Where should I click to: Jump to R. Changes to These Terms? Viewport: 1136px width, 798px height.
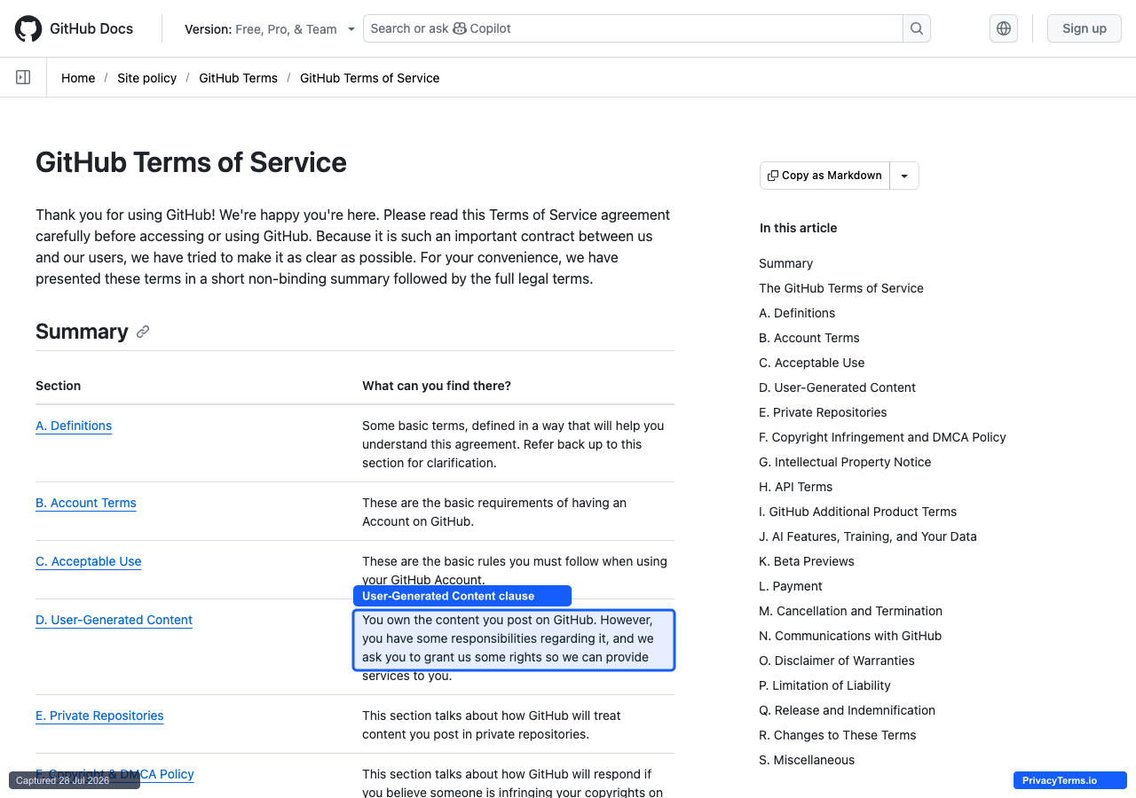point(838,735)
